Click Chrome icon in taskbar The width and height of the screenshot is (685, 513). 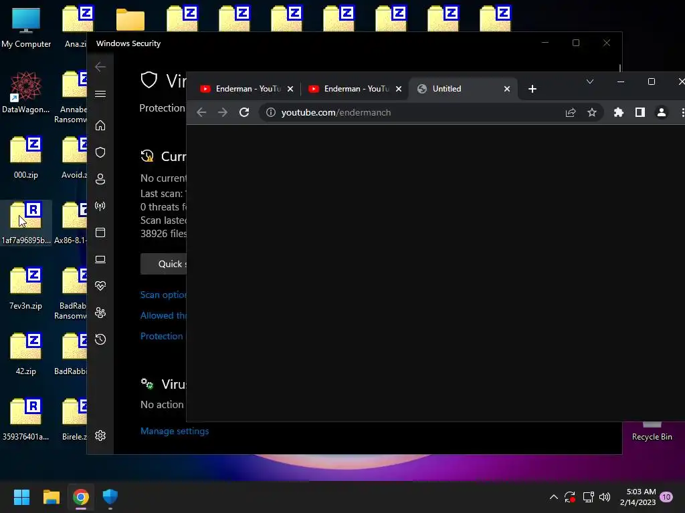(81, 497)
